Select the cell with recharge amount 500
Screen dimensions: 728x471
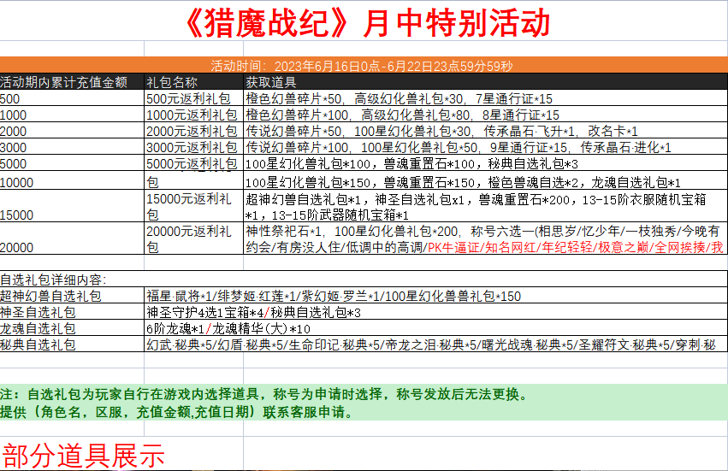(x=72, y=98)
